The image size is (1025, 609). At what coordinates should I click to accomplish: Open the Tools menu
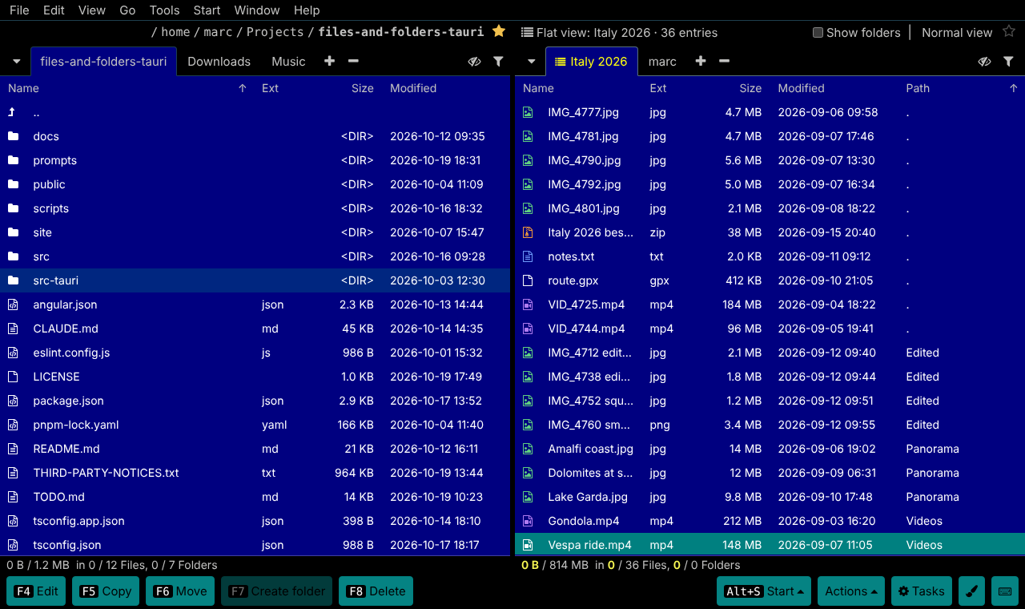[x=165, y=10]
